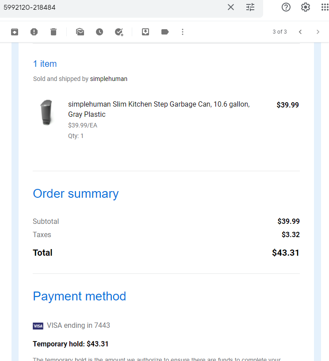The width and height of the screenshot is (329, 361).
Task: Mark the email as unread
Action: pyautogui.click(x=80, y=32)
